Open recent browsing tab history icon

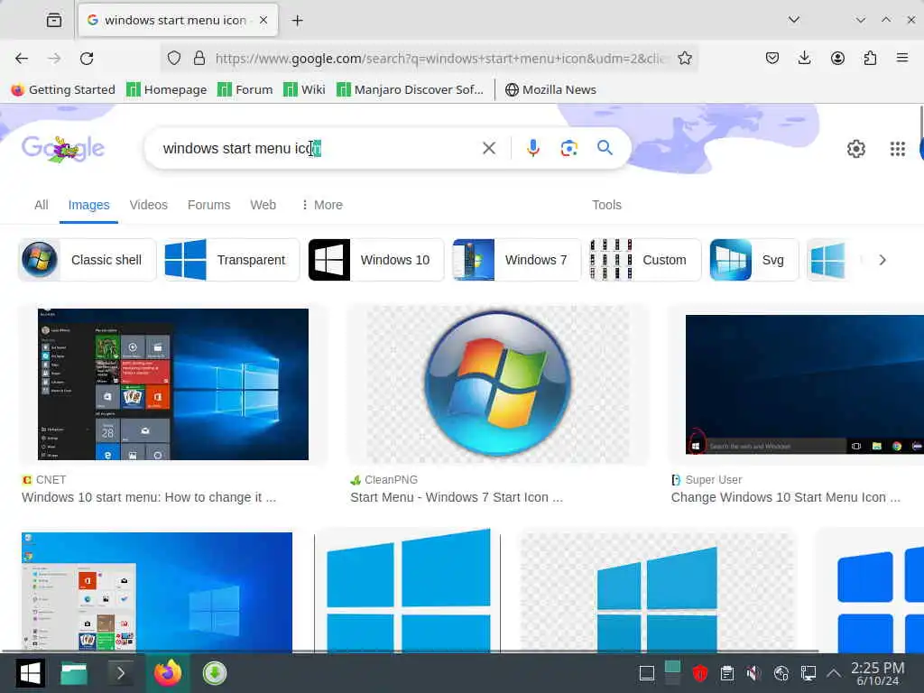(x=53, y=20)
